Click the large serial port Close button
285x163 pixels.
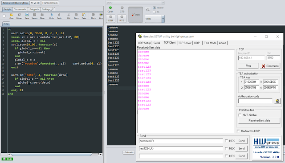point(135,15)
